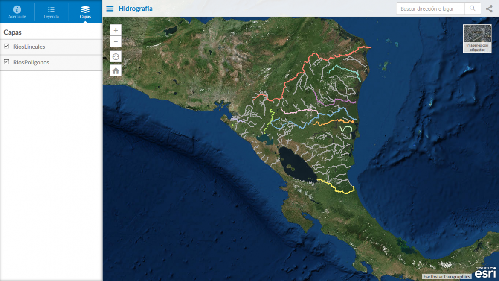Switch to the Leyenda tab
This screenshot has height=281, width=499.
tap(51, 12)
